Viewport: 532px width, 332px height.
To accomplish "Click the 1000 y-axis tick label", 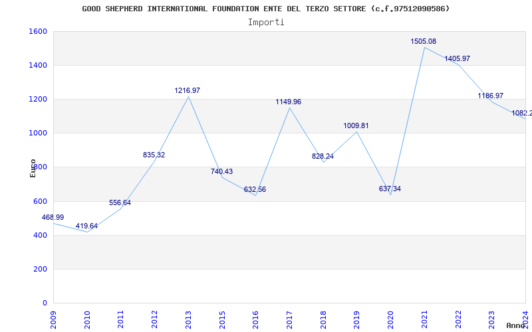I will (x=39, y=133).
